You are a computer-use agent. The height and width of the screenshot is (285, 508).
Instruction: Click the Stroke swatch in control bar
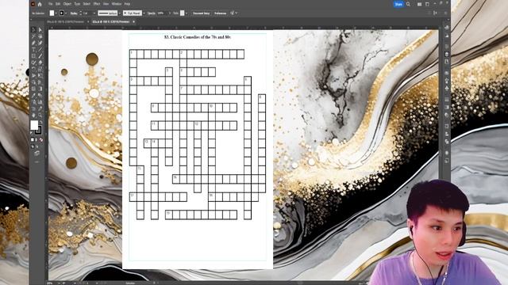click(x=62, y=13)
